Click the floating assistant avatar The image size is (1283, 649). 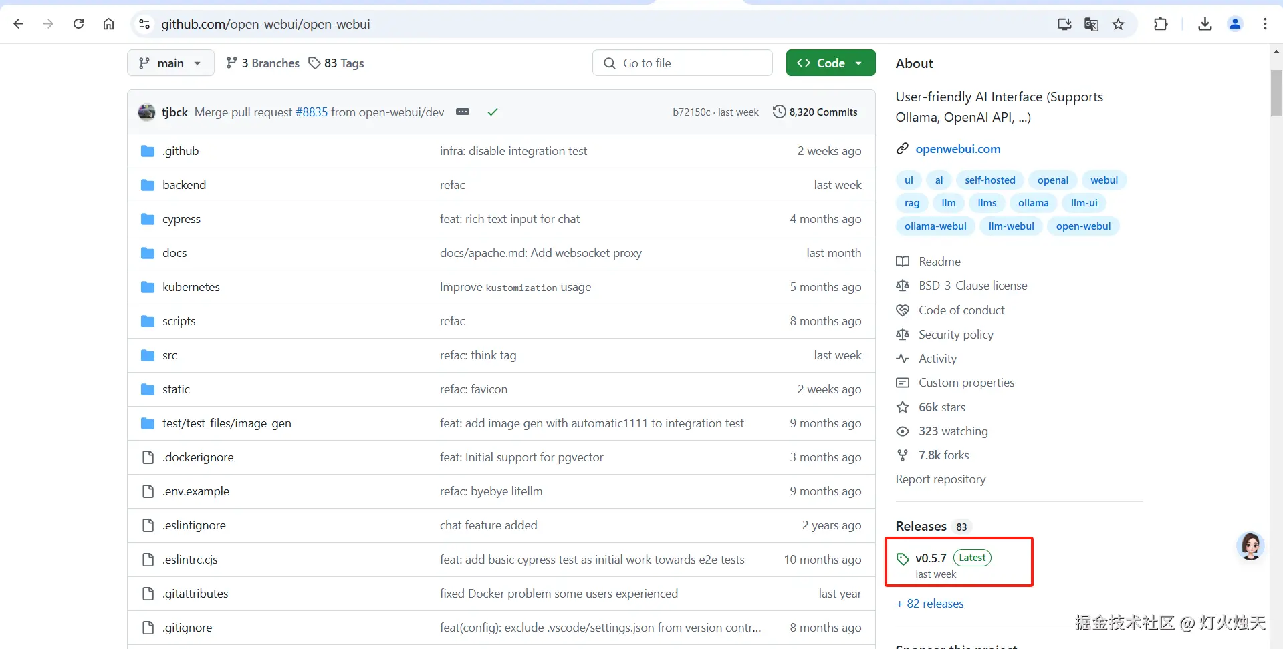click(1250, 546)
